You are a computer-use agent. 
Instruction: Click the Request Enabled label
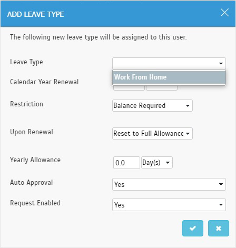(x=35, y=203)
